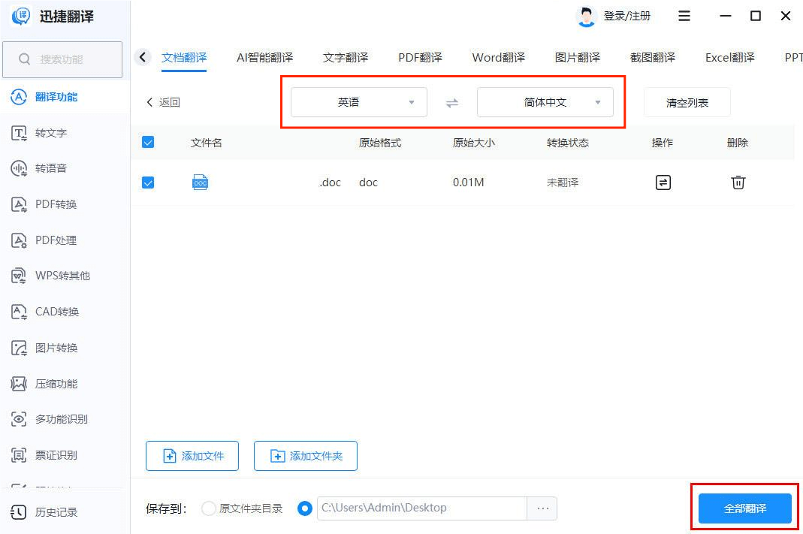Click the doc file type icon
This screenshot has height=534, width=803.
pos(201,183)
